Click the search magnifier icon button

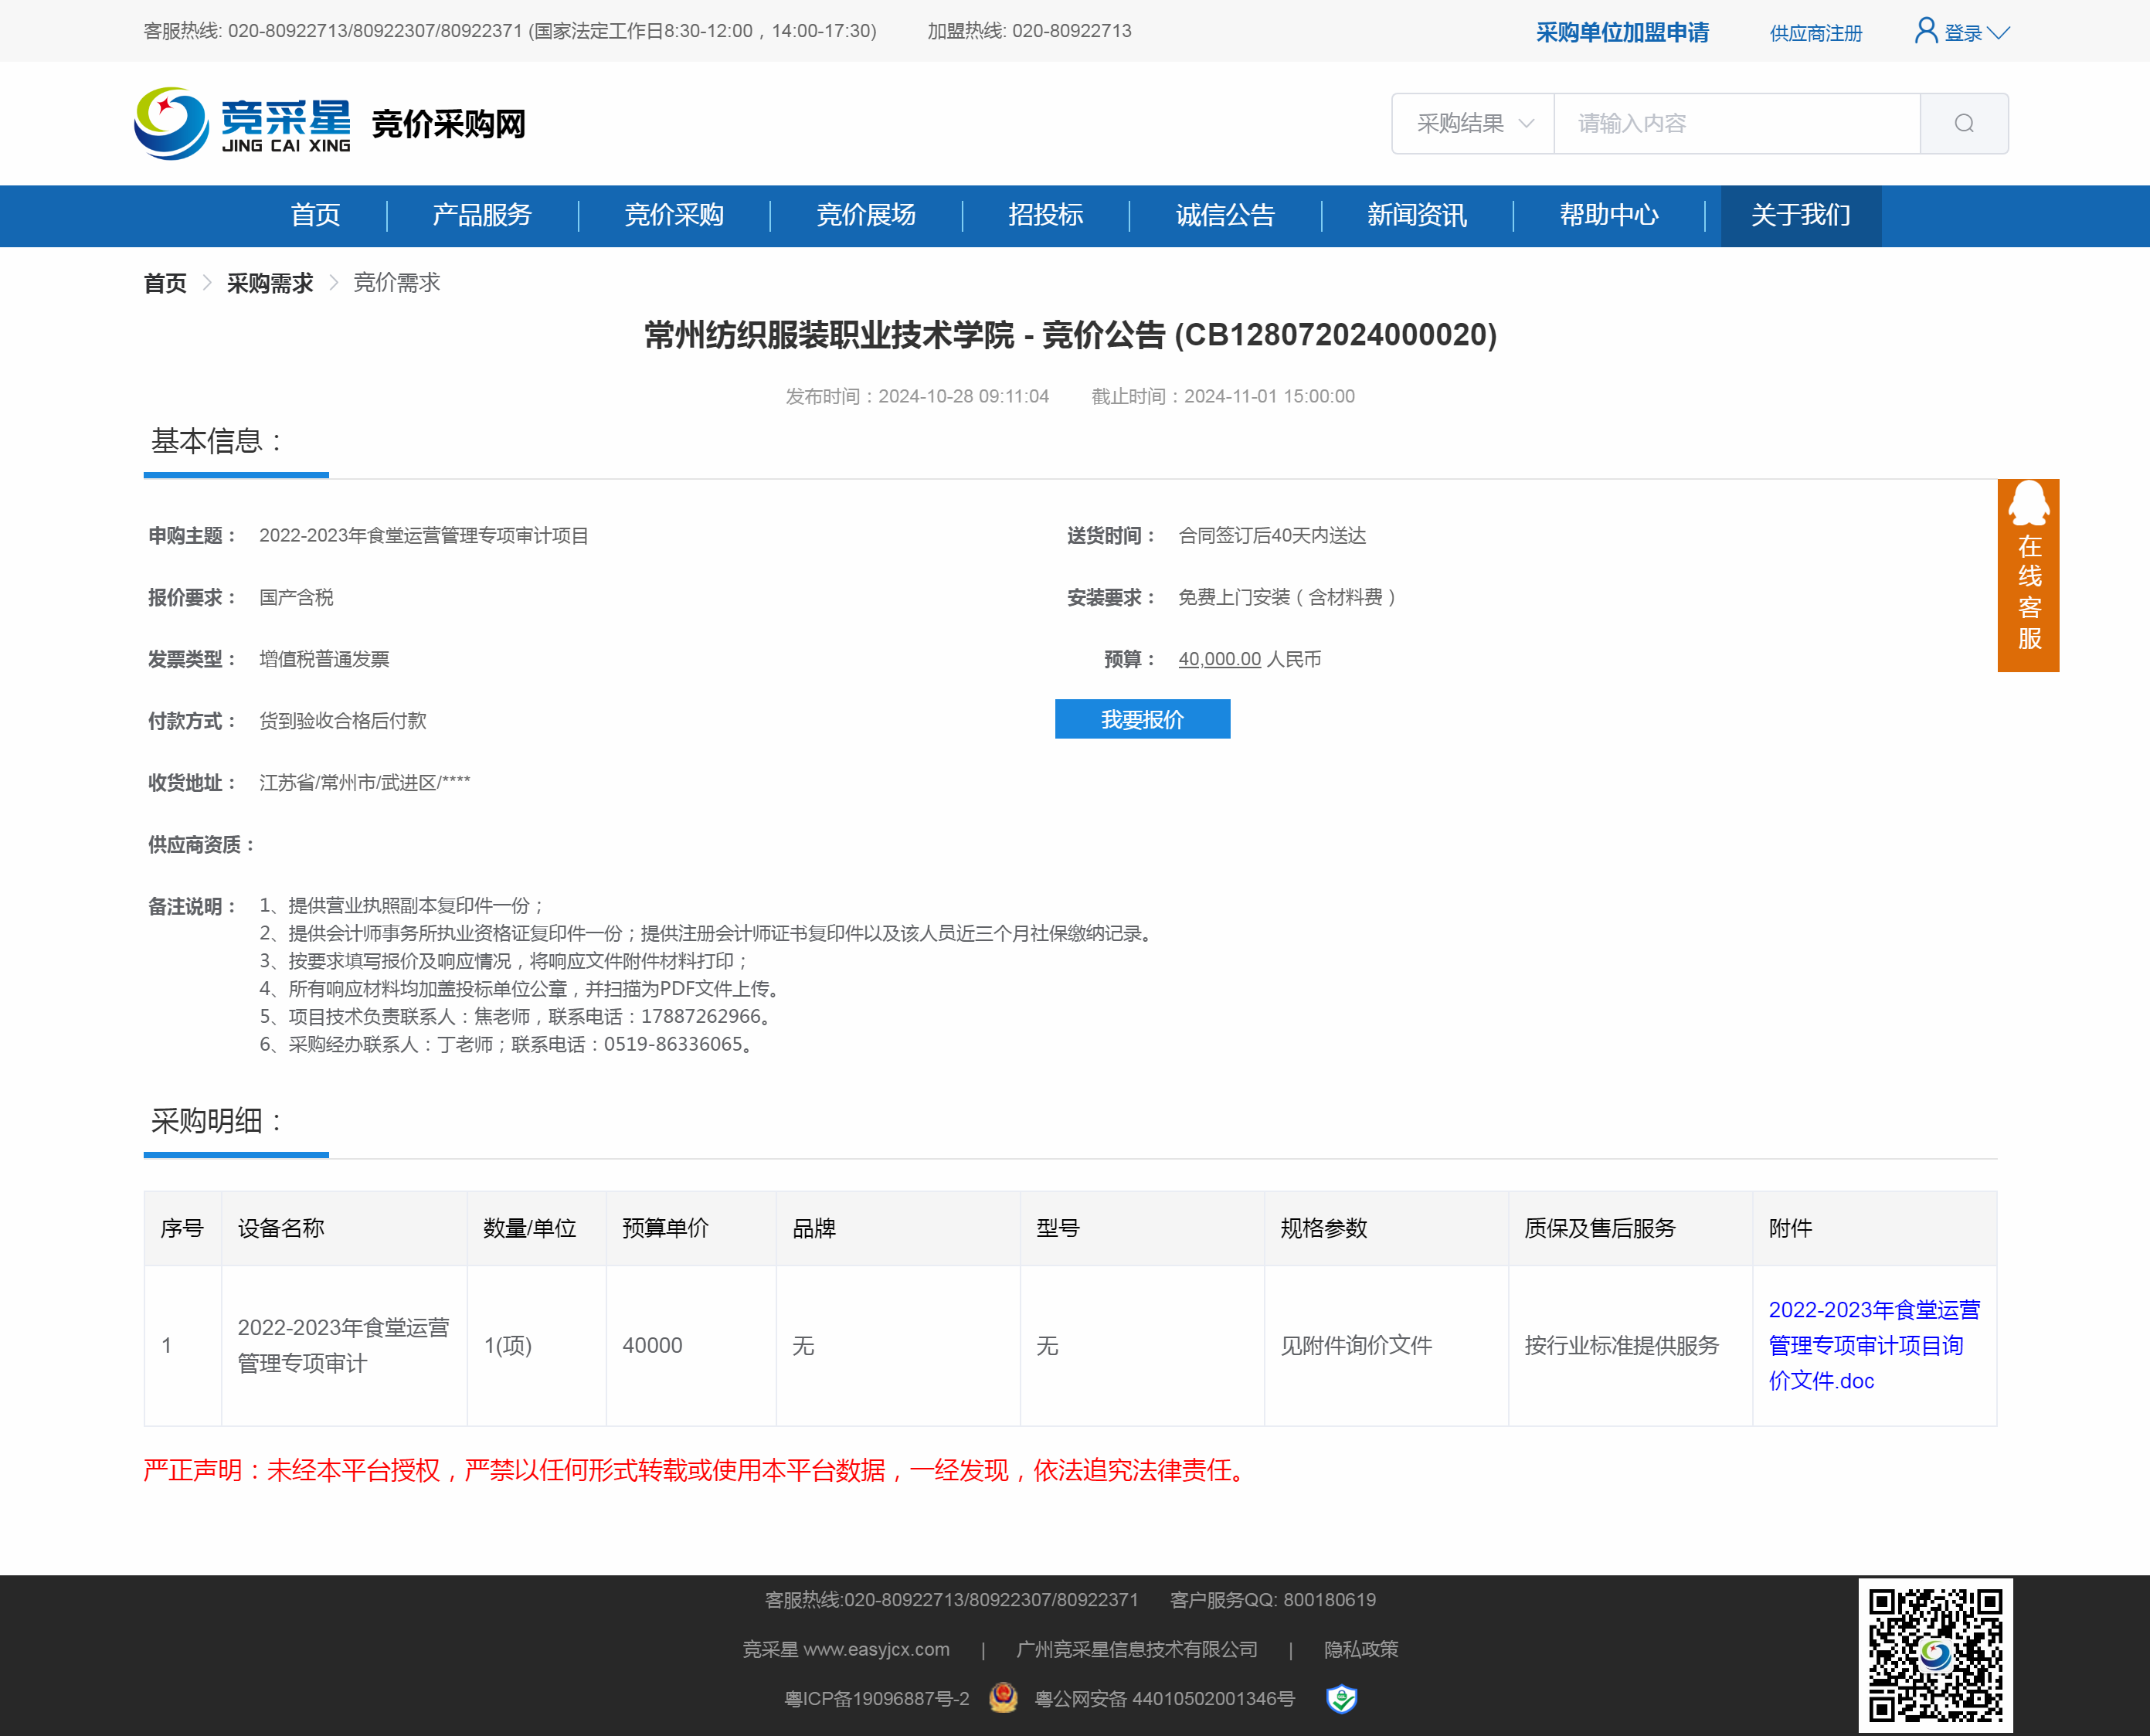pos(1963,123)
